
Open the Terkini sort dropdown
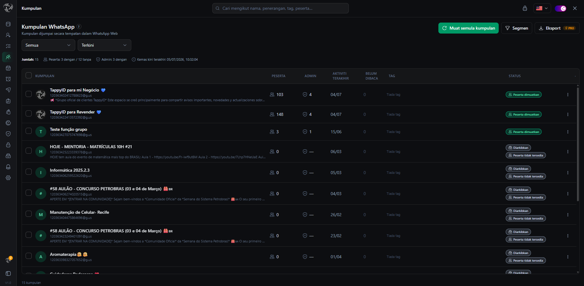104,45
